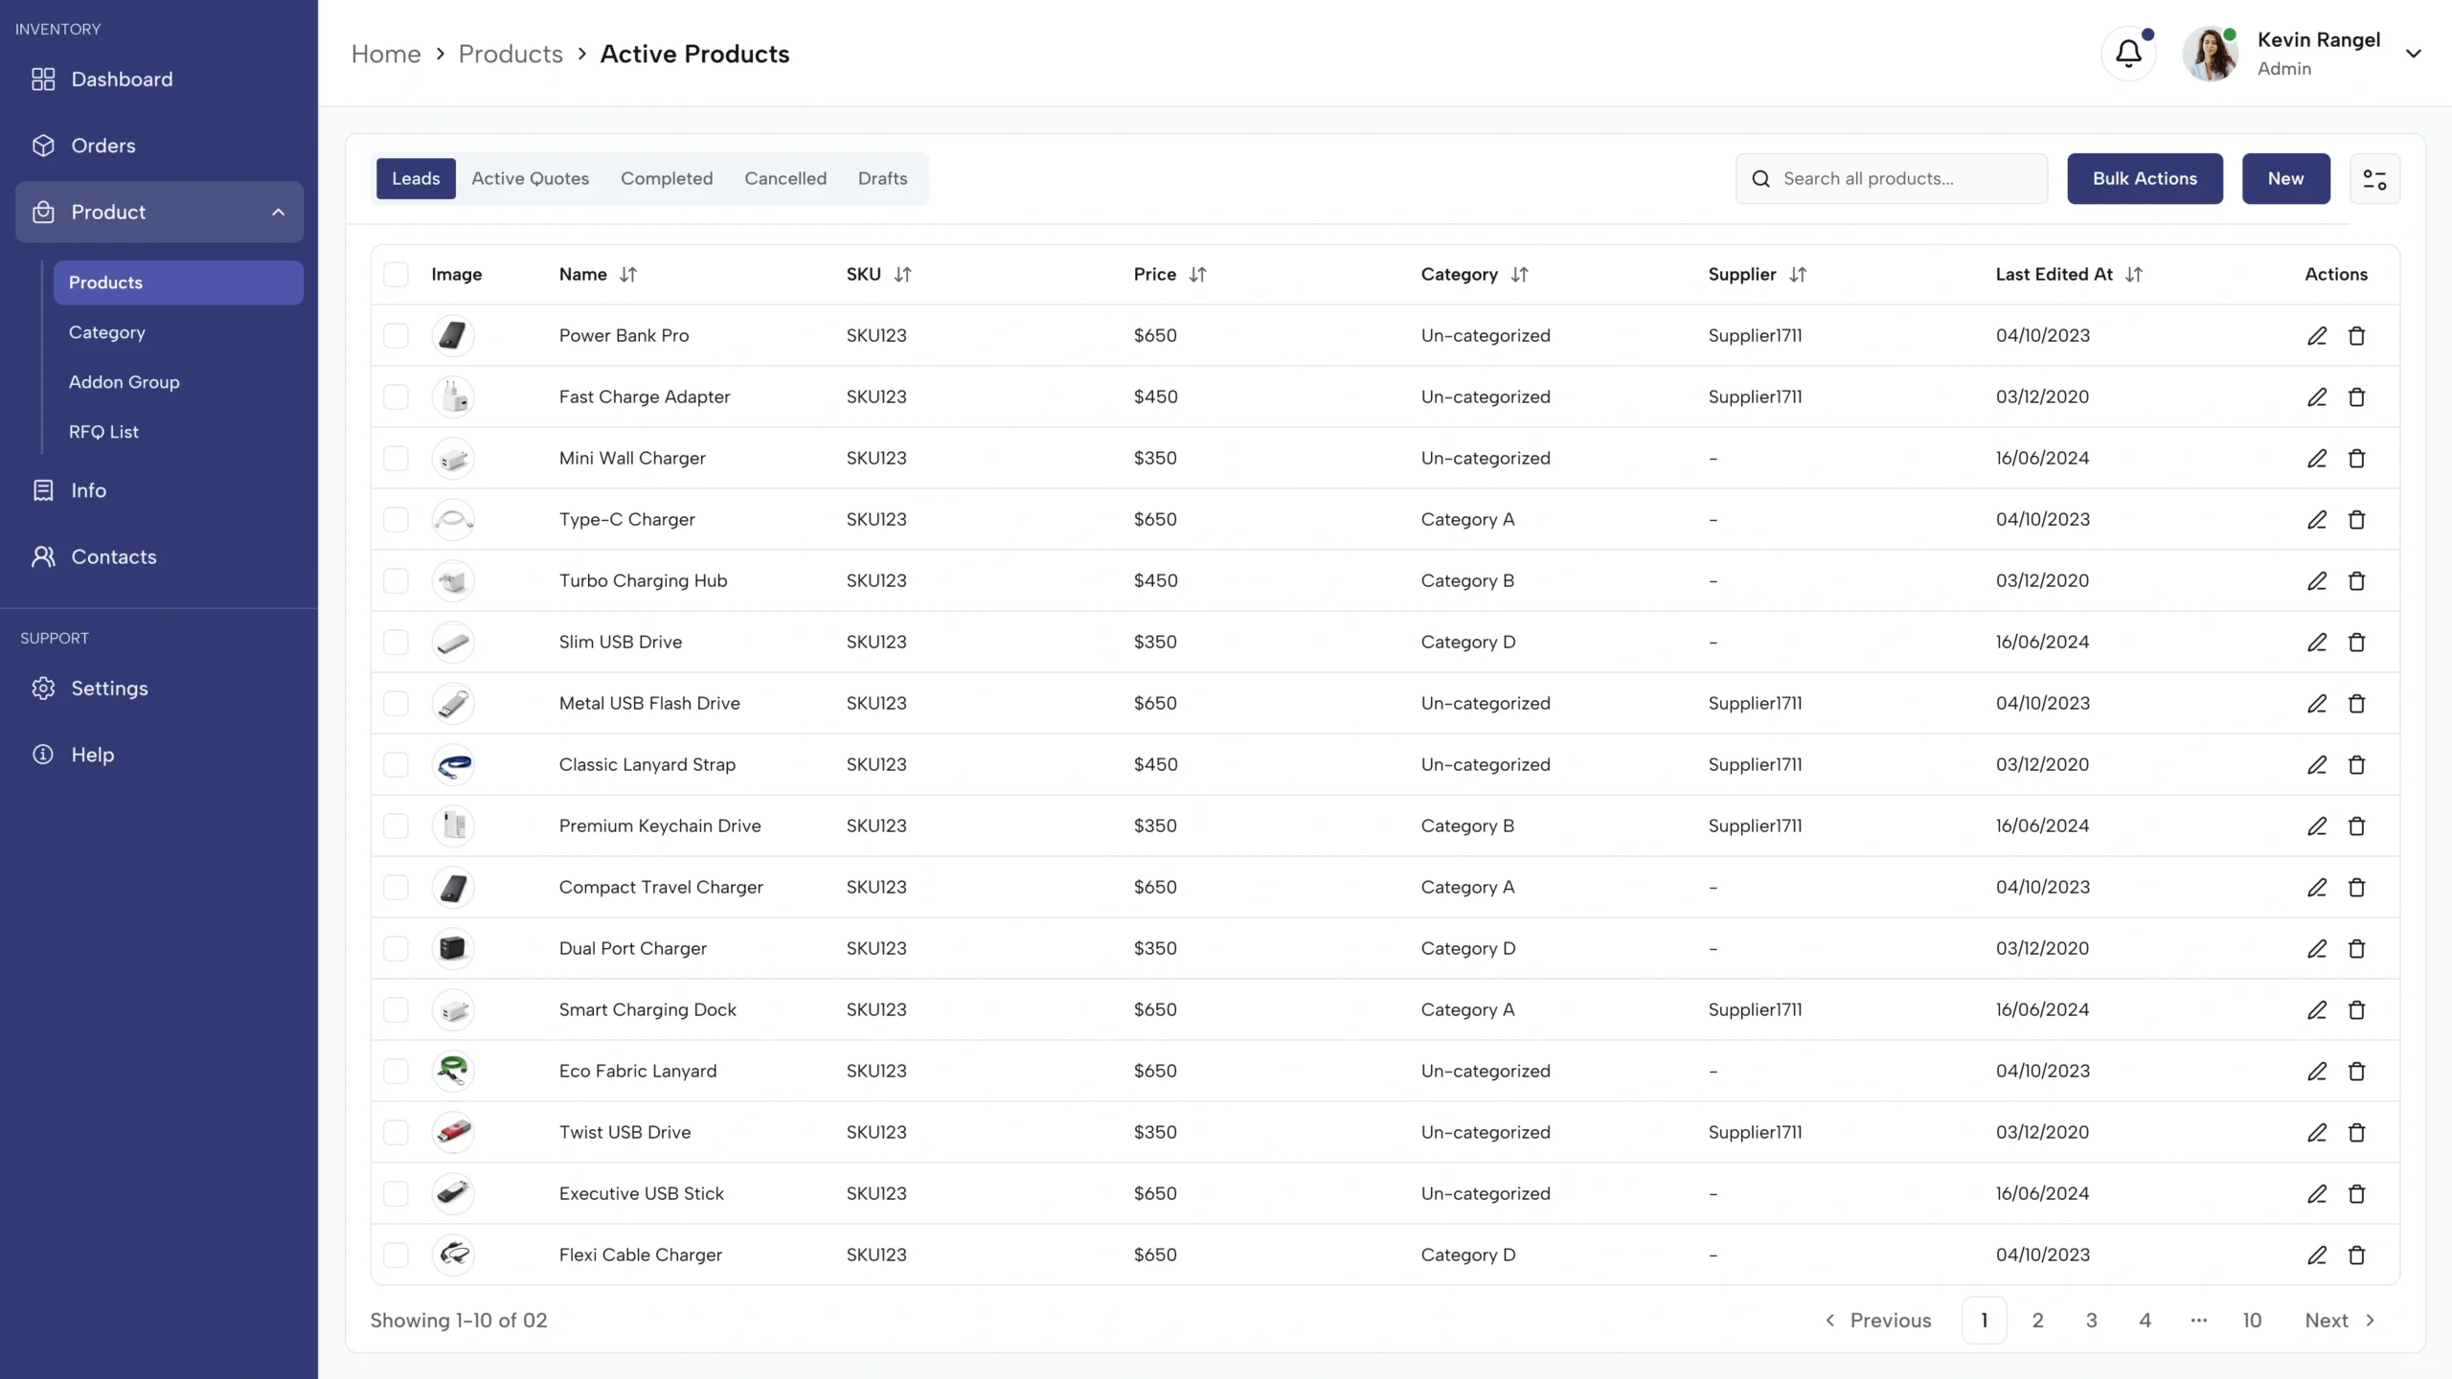Viewport: 2452px width, 1379px height.
Task: Open Dashboard from the sidebar
Action: (122, 79)
